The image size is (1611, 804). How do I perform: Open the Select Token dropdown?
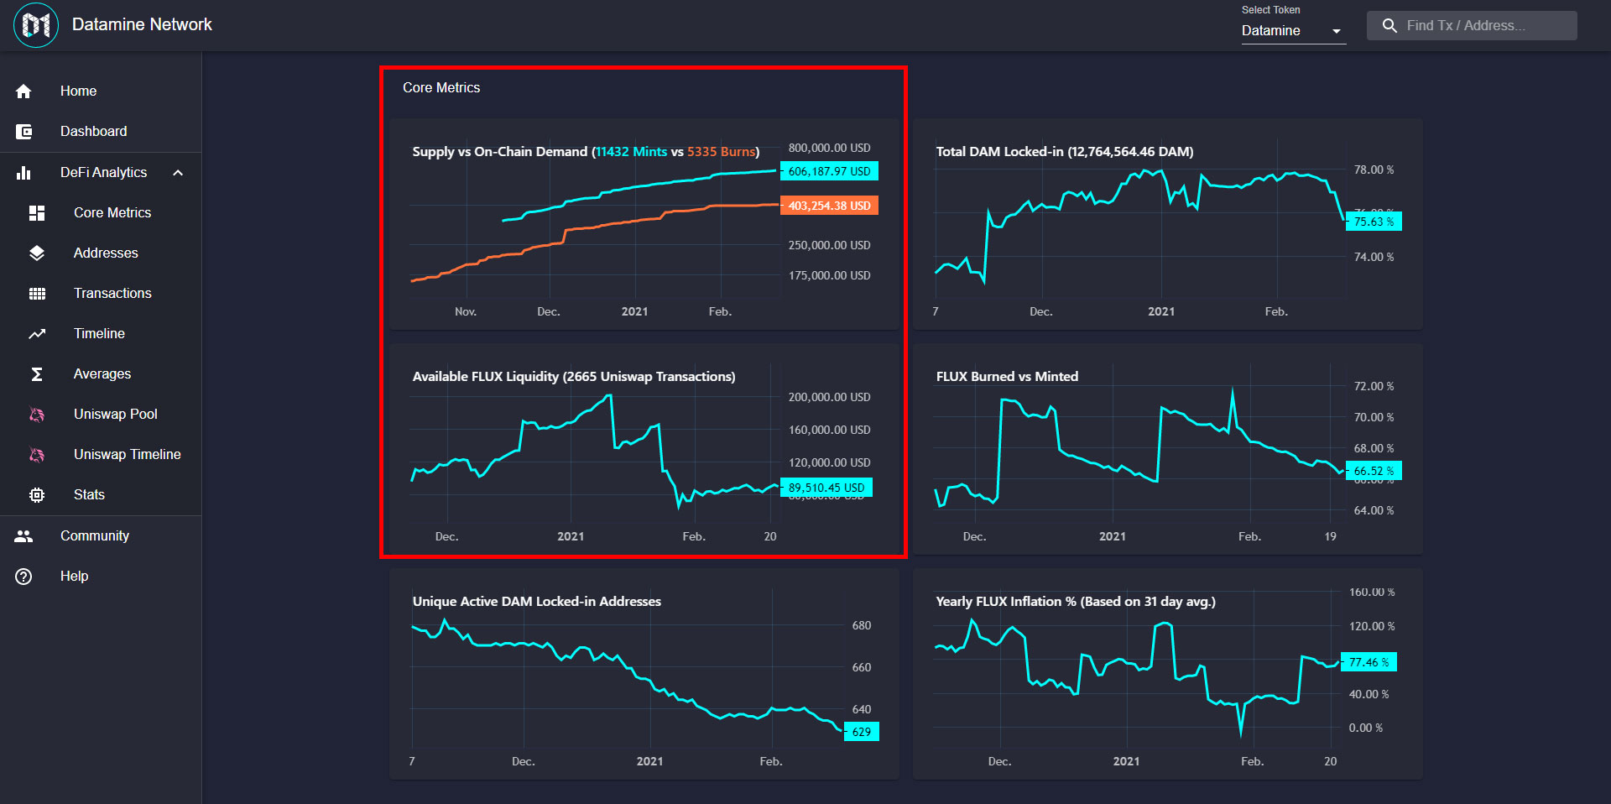point(1293,30)
